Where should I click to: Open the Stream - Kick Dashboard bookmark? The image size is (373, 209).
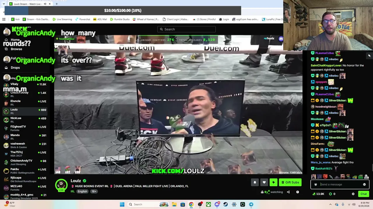point(36,19)
